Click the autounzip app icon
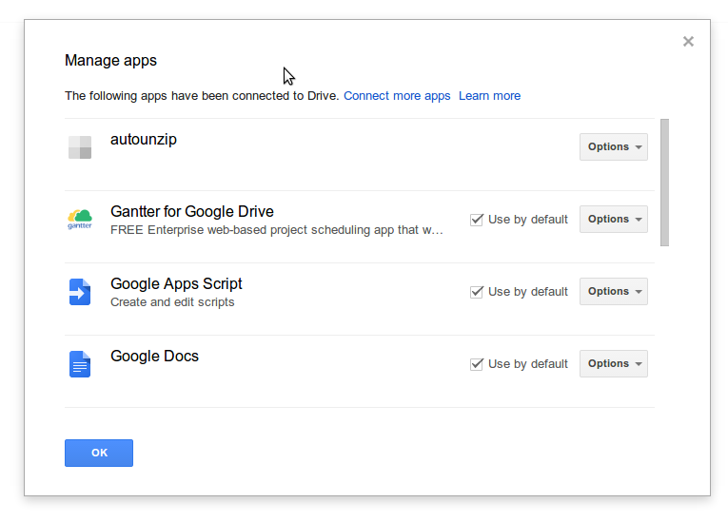728x522 pixels. click(x=80, y=147)
